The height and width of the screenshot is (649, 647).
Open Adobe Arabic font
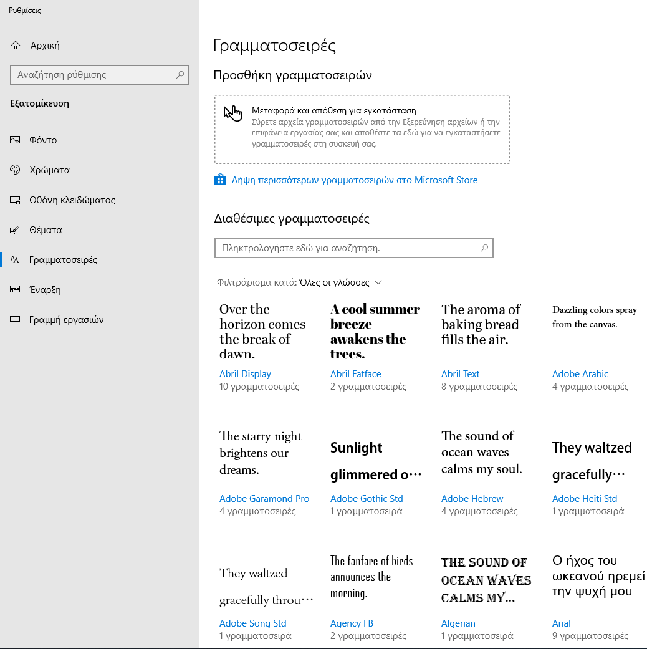580,374
